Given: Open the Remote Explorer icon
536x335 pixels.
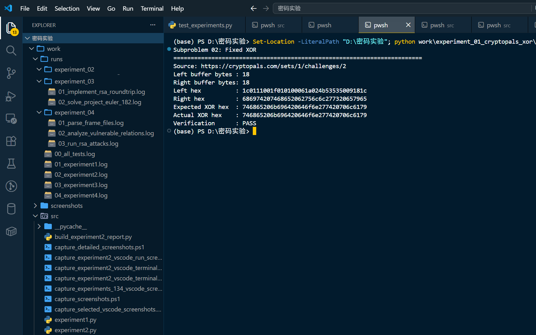Looking at the screenshot, I should pos(11,118).
